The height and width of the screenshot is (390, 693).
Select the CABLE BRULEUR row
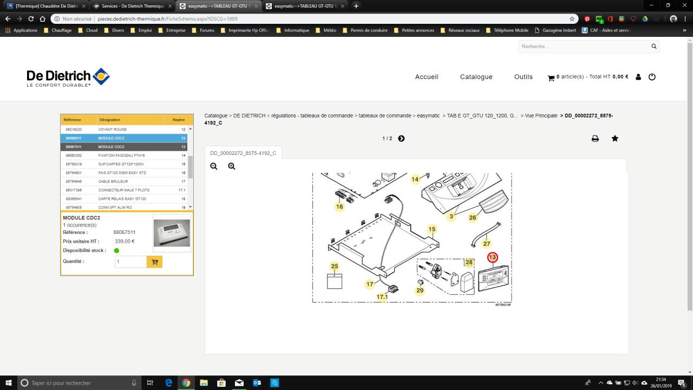124,181
